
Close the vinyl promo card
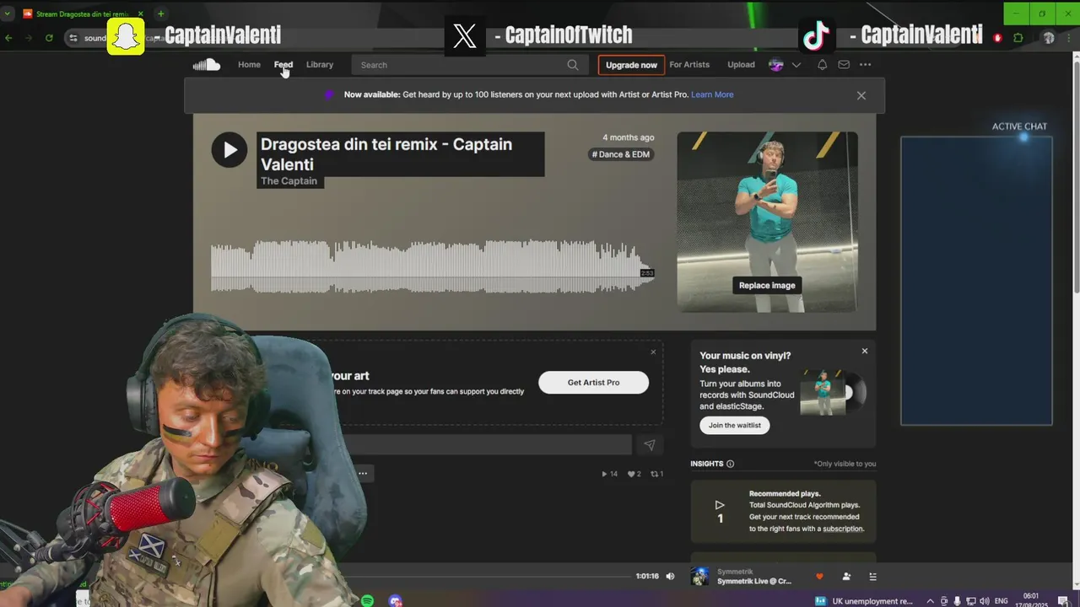[x=864, y=351]
